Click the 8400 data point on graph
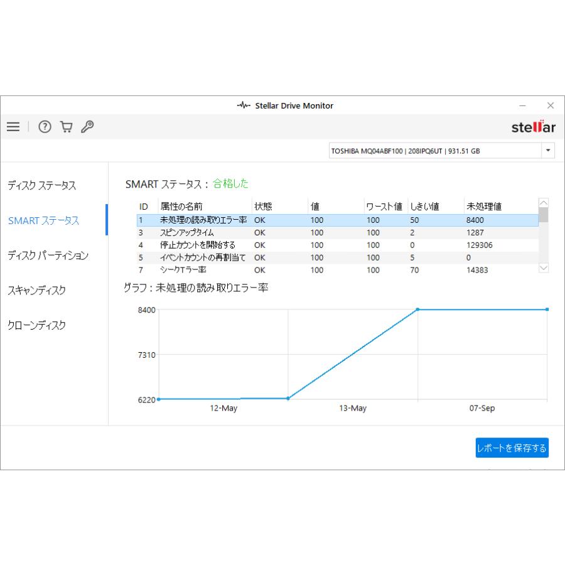This screenshot has height=565, width=565. tap(418, 309)
